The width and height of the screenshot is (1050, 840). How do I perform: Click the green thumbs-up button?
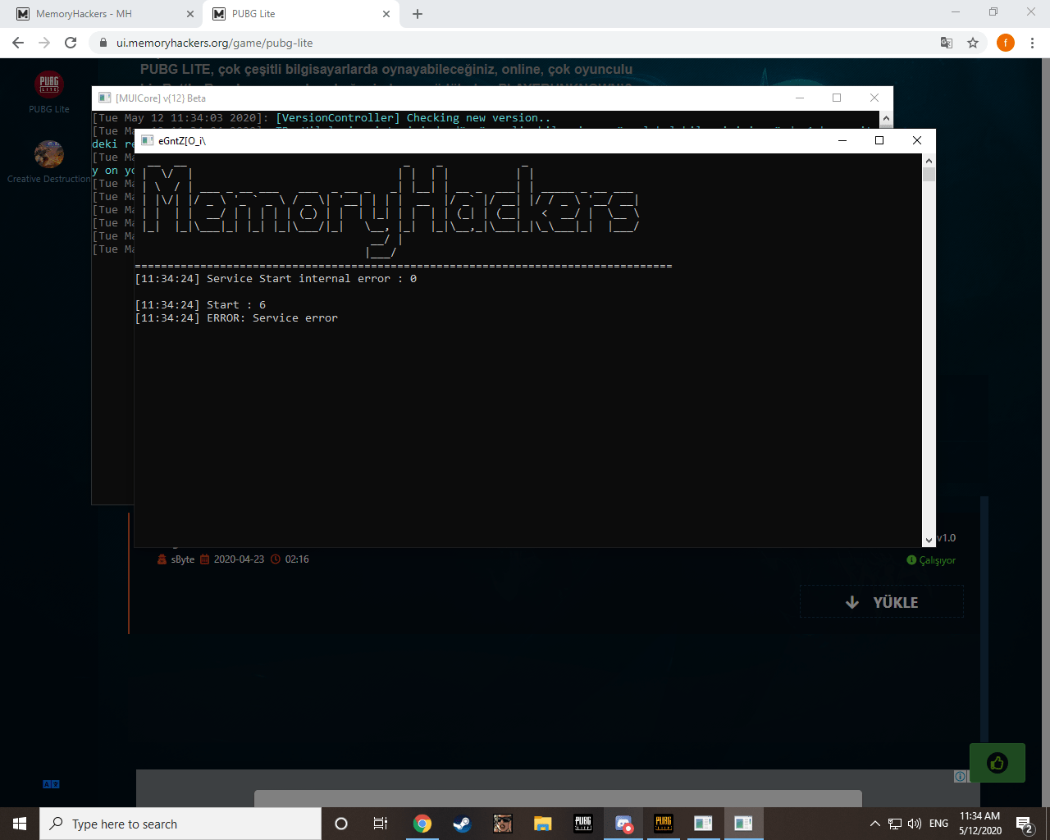[997, 763]
